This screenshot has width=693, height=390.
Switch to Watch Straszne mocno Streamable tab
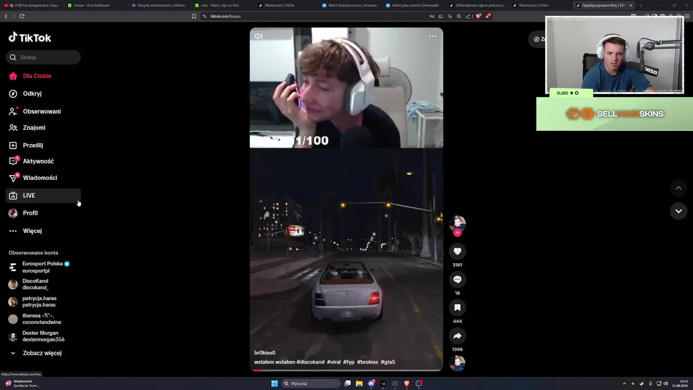click(x=349, y=5)
